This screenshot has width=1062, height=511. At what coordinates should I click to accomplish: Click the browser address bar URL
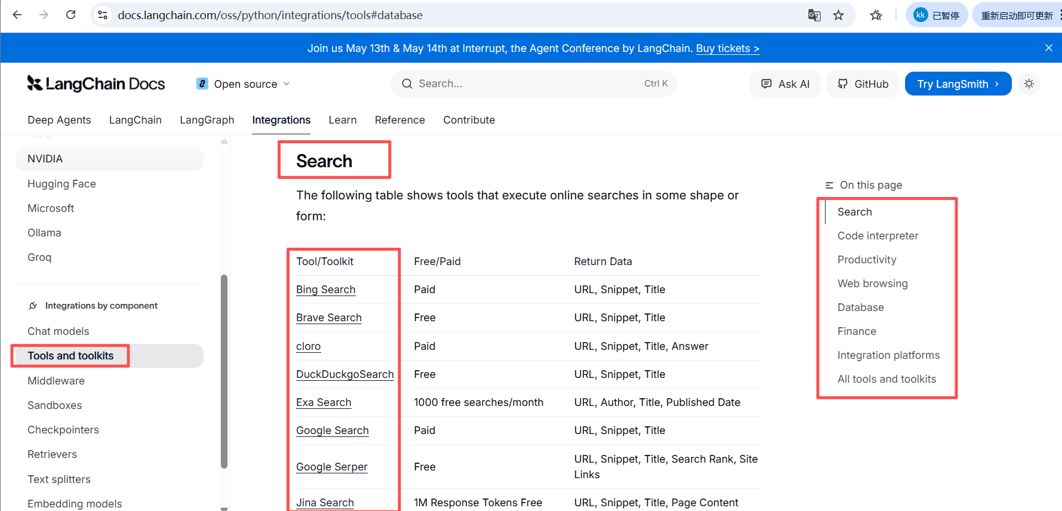click(x=270, y=15)
